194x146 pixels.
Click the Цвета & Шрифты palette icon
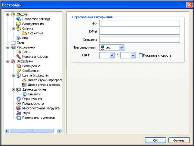click(x=19, y=75)
